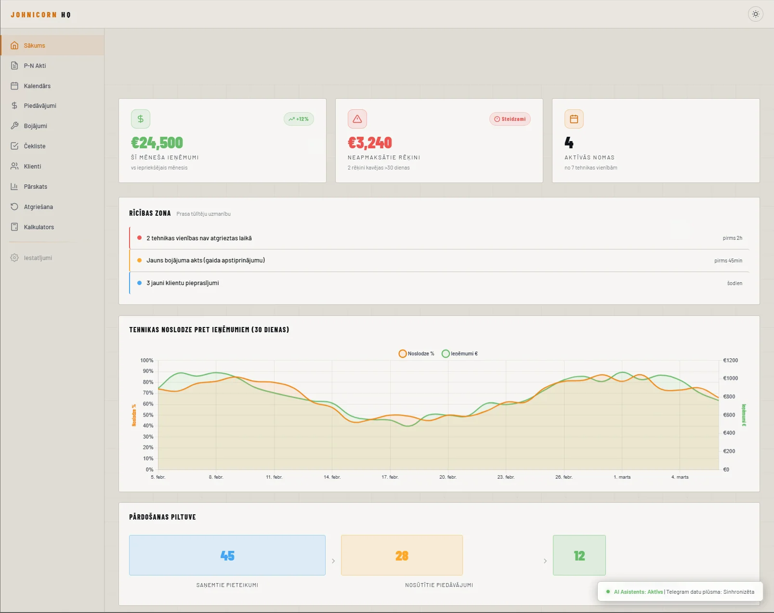Click the Pārskats bar chart icon
The width and height of the screenshot is (774, 613).
tap(14, 186)
